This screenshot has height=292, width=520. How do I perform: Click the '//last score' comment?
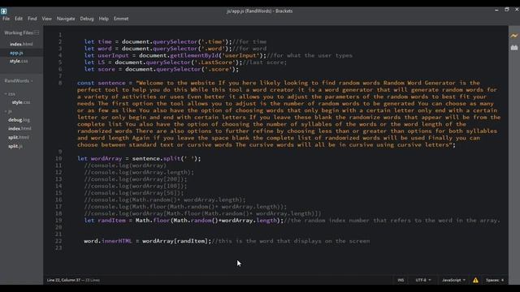[265, 62]
